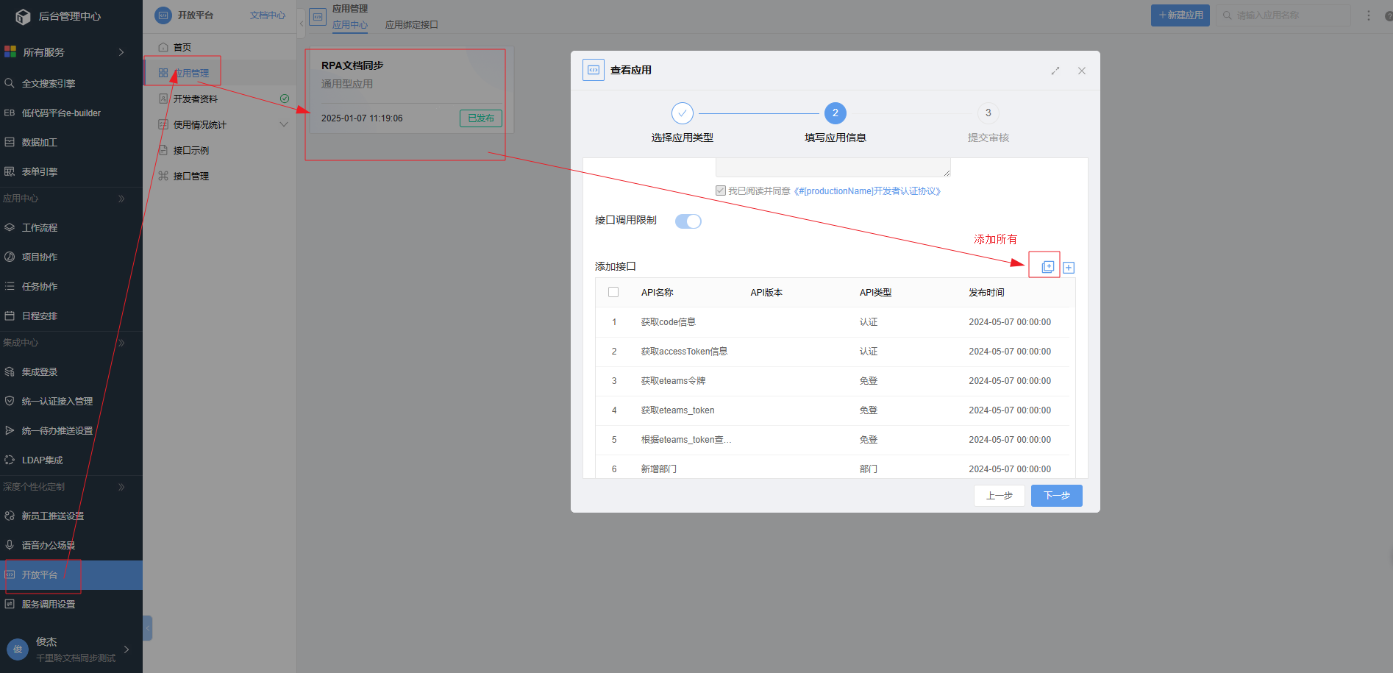
Task: Open 文档中心 link
Action: pos(268,15)
